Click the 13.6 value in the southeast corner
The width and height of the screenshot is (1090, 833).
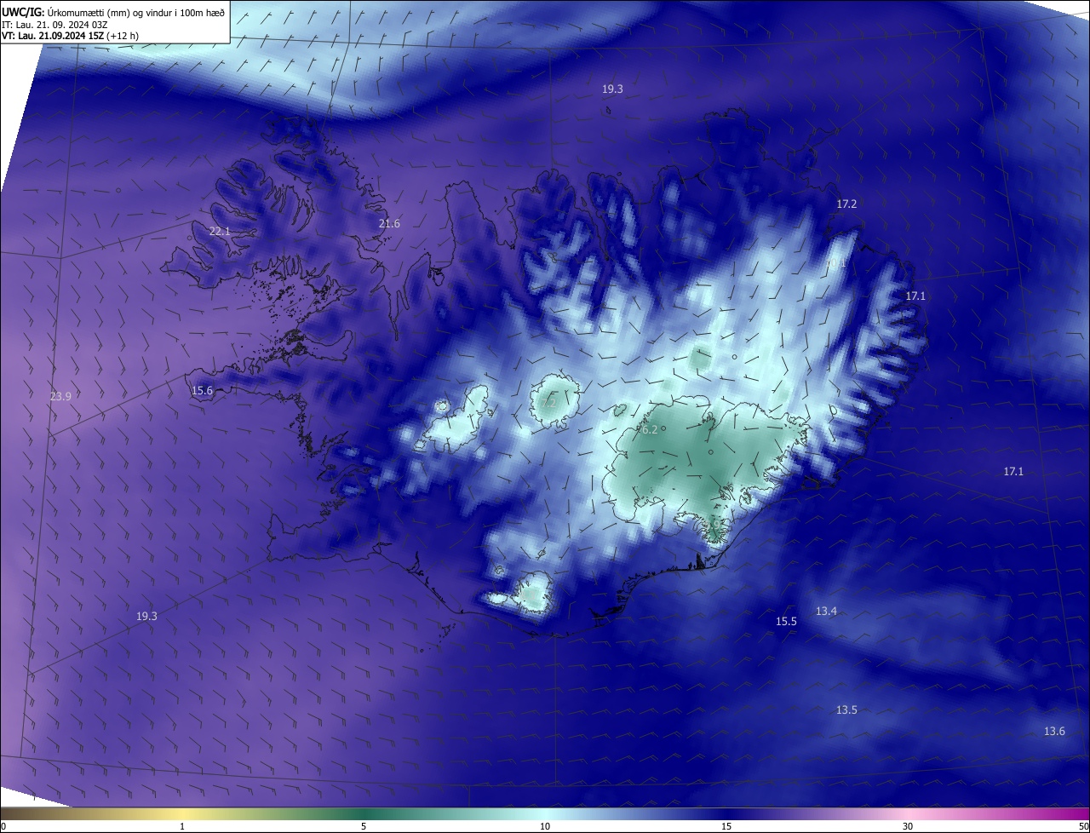(x=1054, y=732)
